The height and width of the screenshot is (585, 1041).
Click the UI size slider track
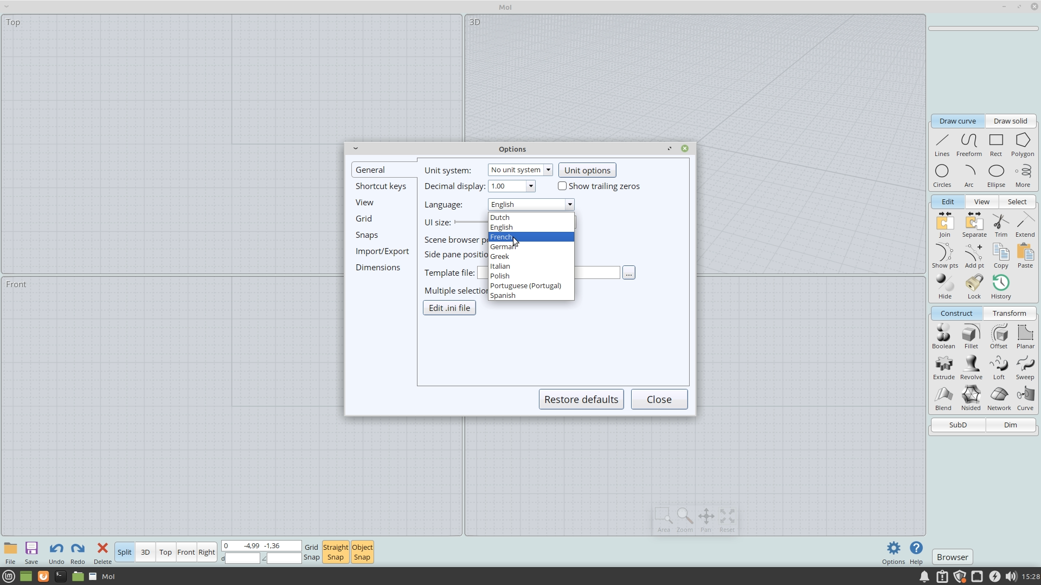(x=471, y=222)
